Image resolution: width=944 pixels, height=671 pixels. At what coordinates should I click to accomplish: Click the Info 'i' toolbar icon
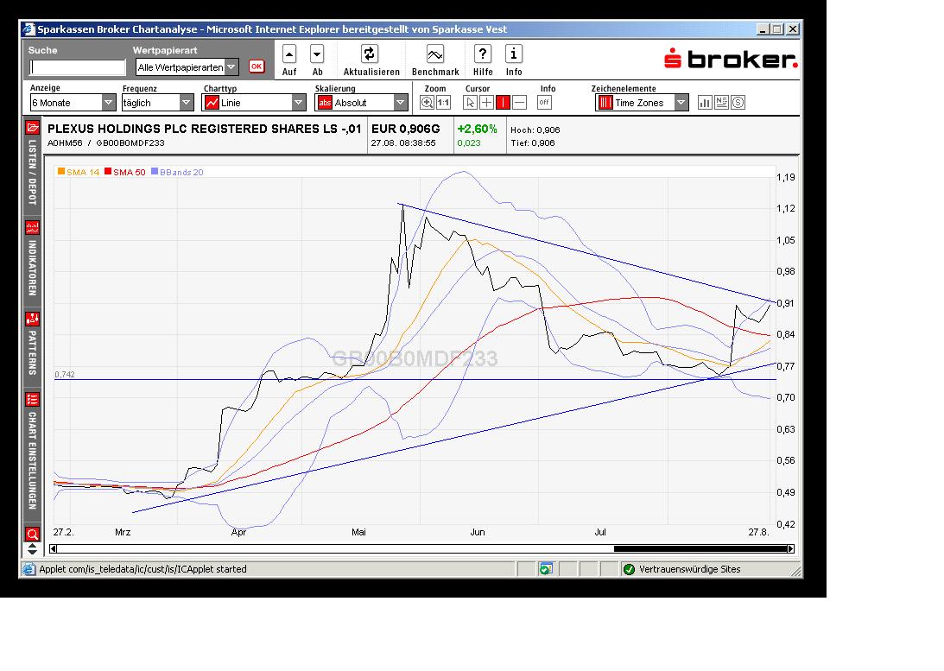514,54
